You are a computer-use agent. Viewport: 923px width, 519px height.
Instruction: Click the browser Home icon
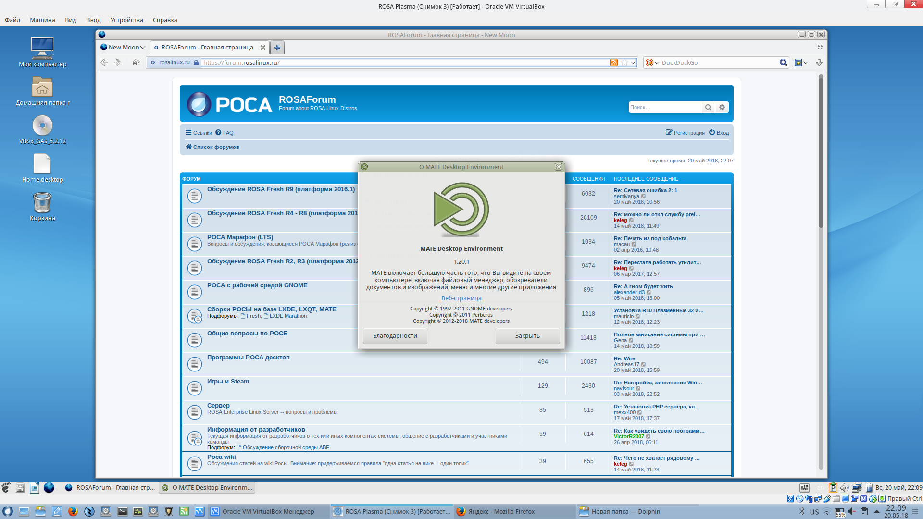click(x=136, y=62)
